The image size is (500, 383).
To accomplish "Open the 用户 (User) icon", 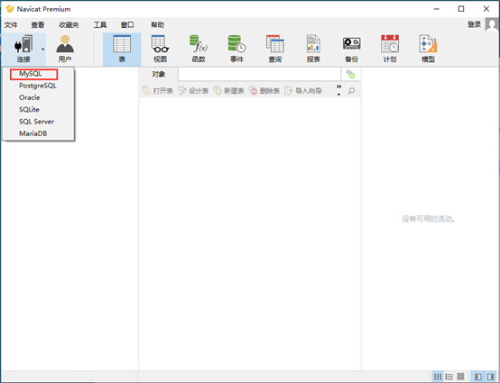I will (x=65, y=49).
